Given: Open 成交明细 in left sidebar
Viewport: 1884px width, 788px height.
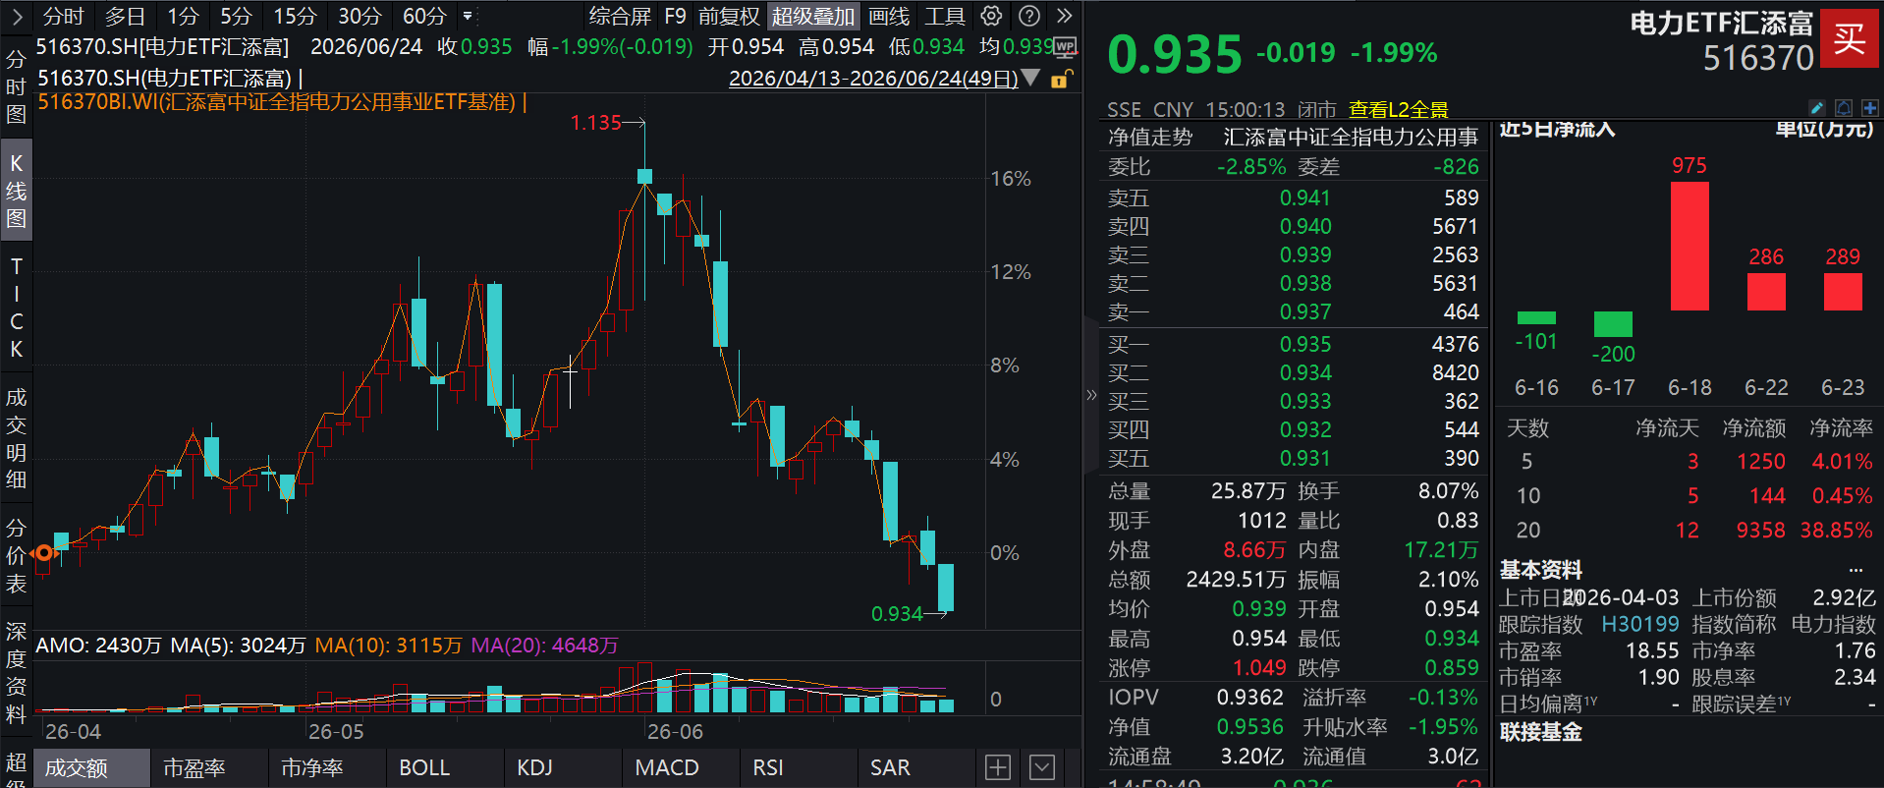Looking at the screenshot, I should pos(16,438).
